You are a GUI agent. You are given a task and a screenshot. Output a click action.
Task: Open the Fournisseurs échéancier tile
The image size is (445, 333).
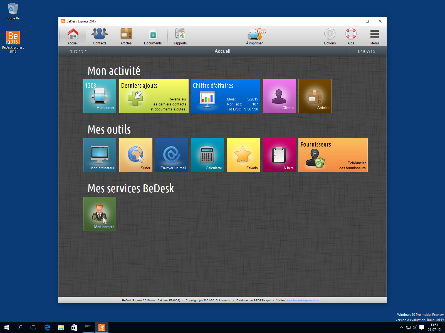click(x=333, y=155)
